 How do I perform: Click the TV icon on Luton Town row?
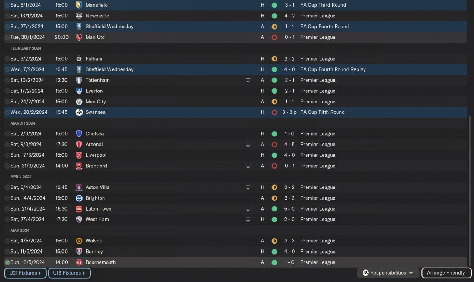[248, 209]
